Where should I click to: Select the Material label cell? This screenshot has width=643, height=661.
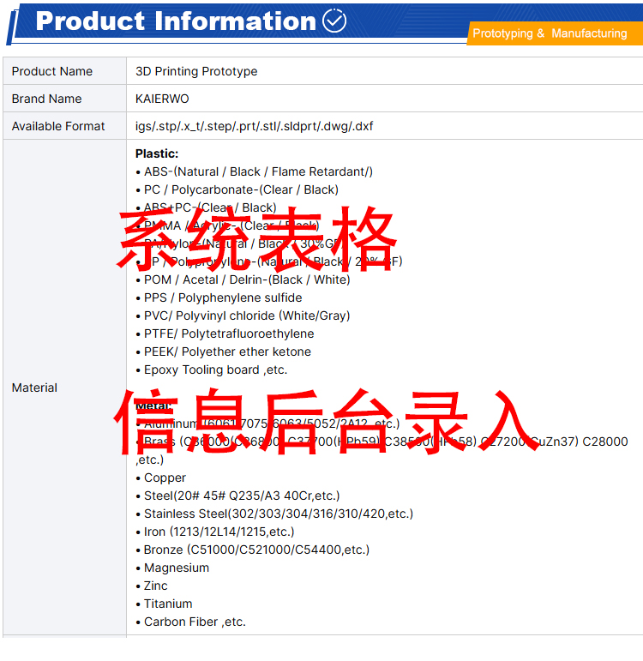click(x=64, y=388)
